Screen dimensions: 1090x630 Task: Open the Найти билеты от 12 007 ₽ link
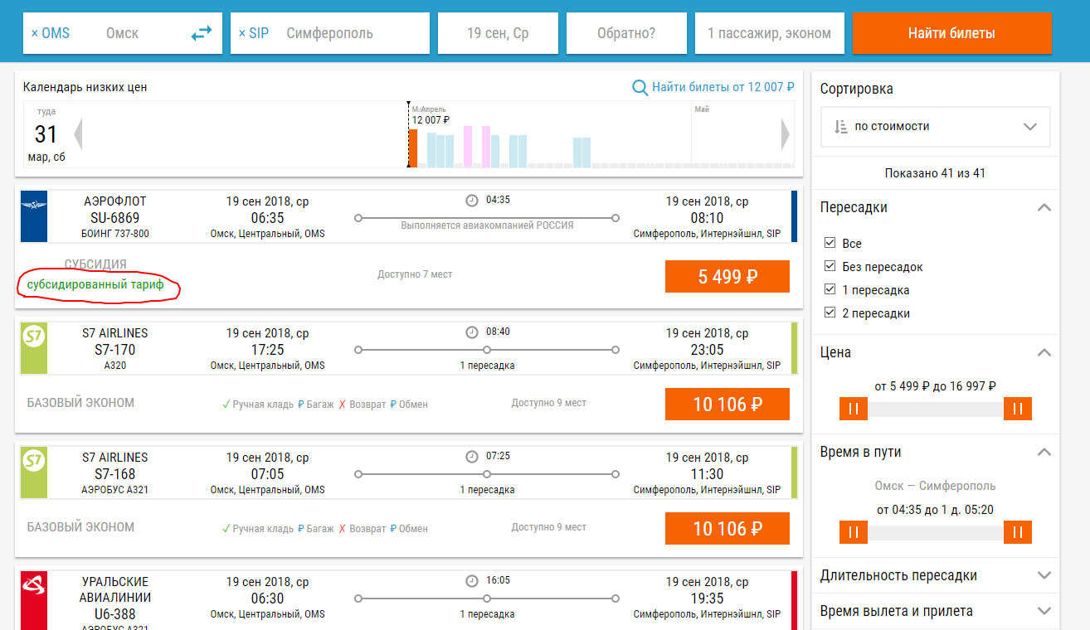coord(723,87)
